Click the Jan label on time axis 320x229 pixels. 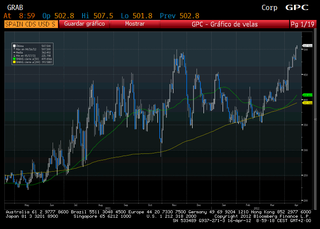(224, 205)
